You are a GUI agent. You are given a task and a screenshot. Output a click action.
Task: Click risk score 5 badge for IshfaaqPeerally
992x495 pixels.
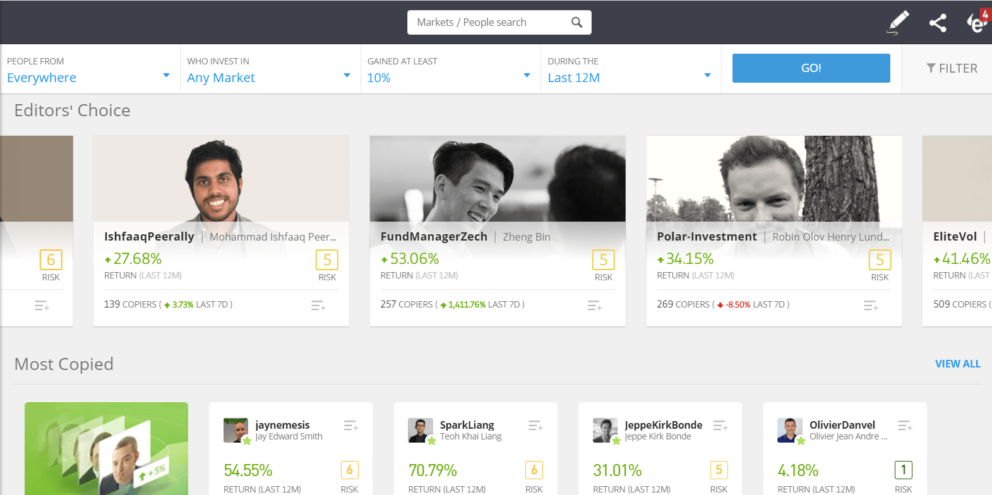327,259
